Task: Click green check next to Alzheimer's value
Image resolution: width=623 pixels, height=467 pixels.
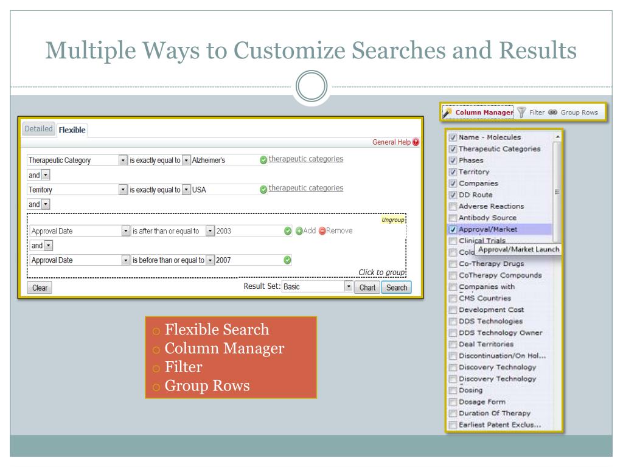Action: click(263, 160)
